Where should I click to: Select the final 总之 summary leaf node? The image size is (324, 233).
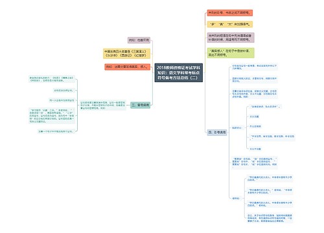tap(270, 218)
